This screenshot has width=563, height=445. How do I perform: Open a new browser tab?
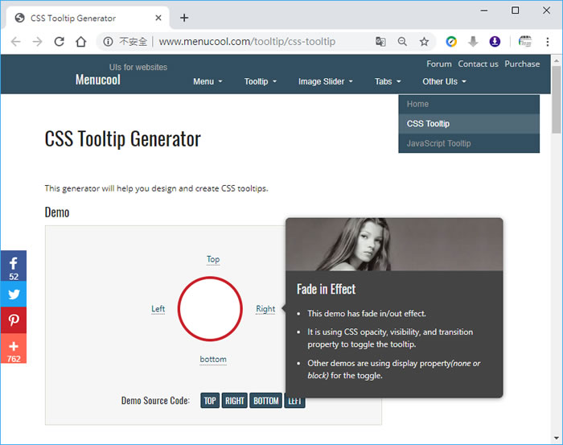coord(184,18)
